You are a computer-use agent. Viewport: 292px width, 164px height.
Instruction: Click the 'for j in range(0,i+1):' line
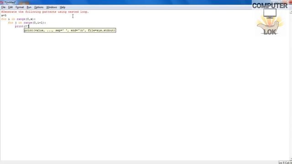[x=27, y=23]
